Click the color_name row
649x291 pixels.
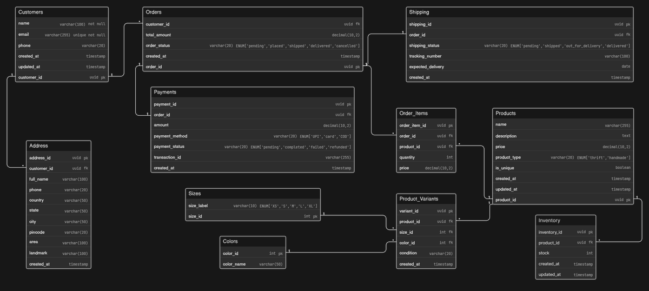(253, 264)
